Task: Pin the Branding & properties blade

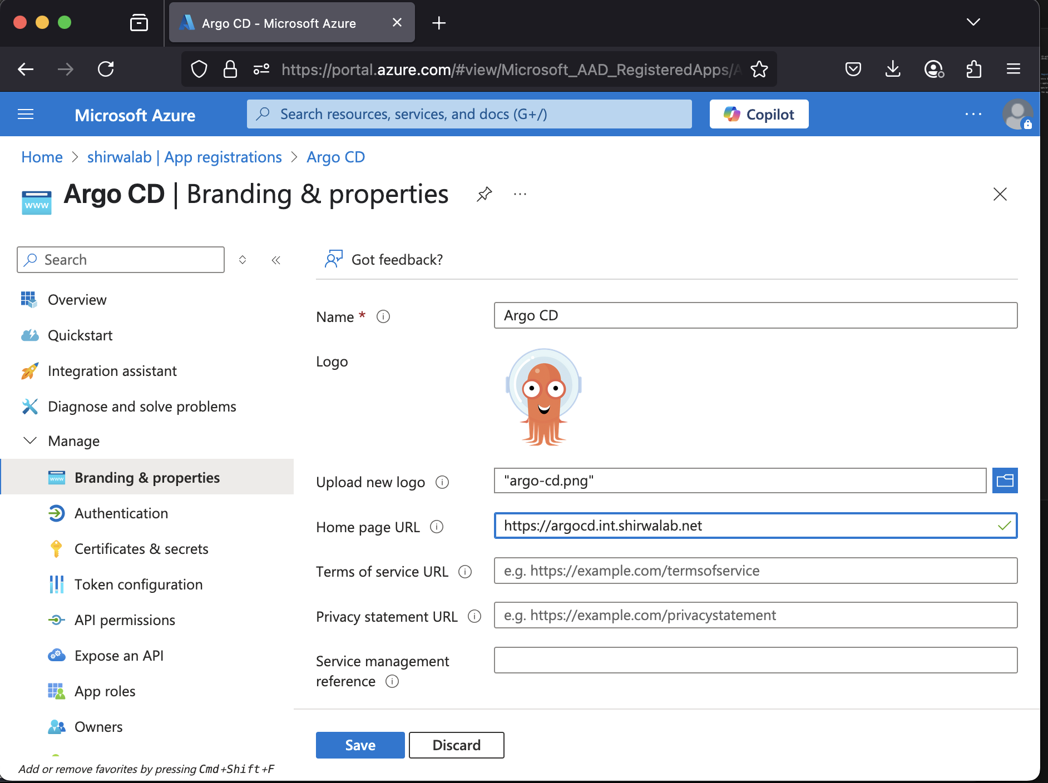Action: coord(485,194)
